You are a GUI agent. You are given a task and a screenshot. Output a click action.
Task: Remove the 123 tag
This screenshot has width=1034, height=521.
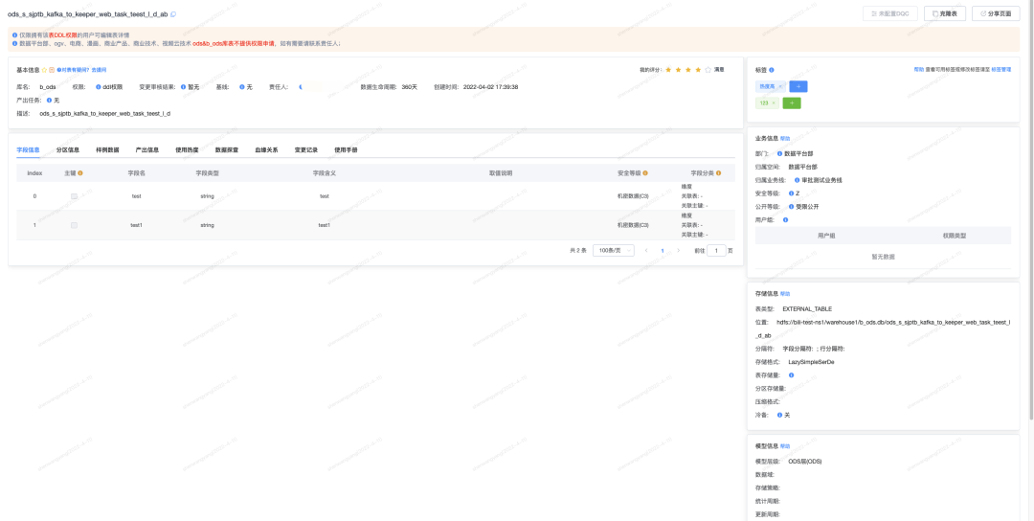pyautogui.click(x=774, y=102)
